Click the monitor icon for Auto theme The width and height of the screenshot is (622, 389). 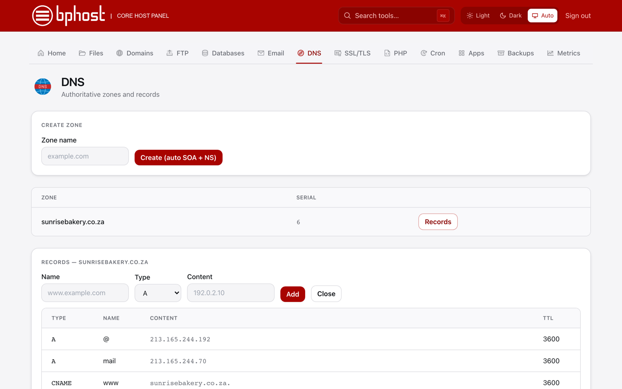535,16
